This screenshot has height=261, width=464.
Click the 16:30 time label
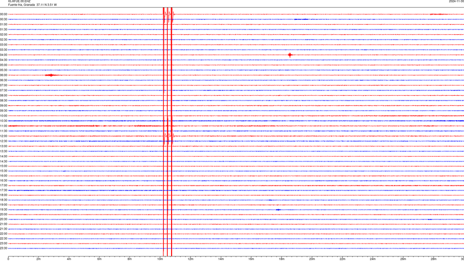(x=3, y=181)
